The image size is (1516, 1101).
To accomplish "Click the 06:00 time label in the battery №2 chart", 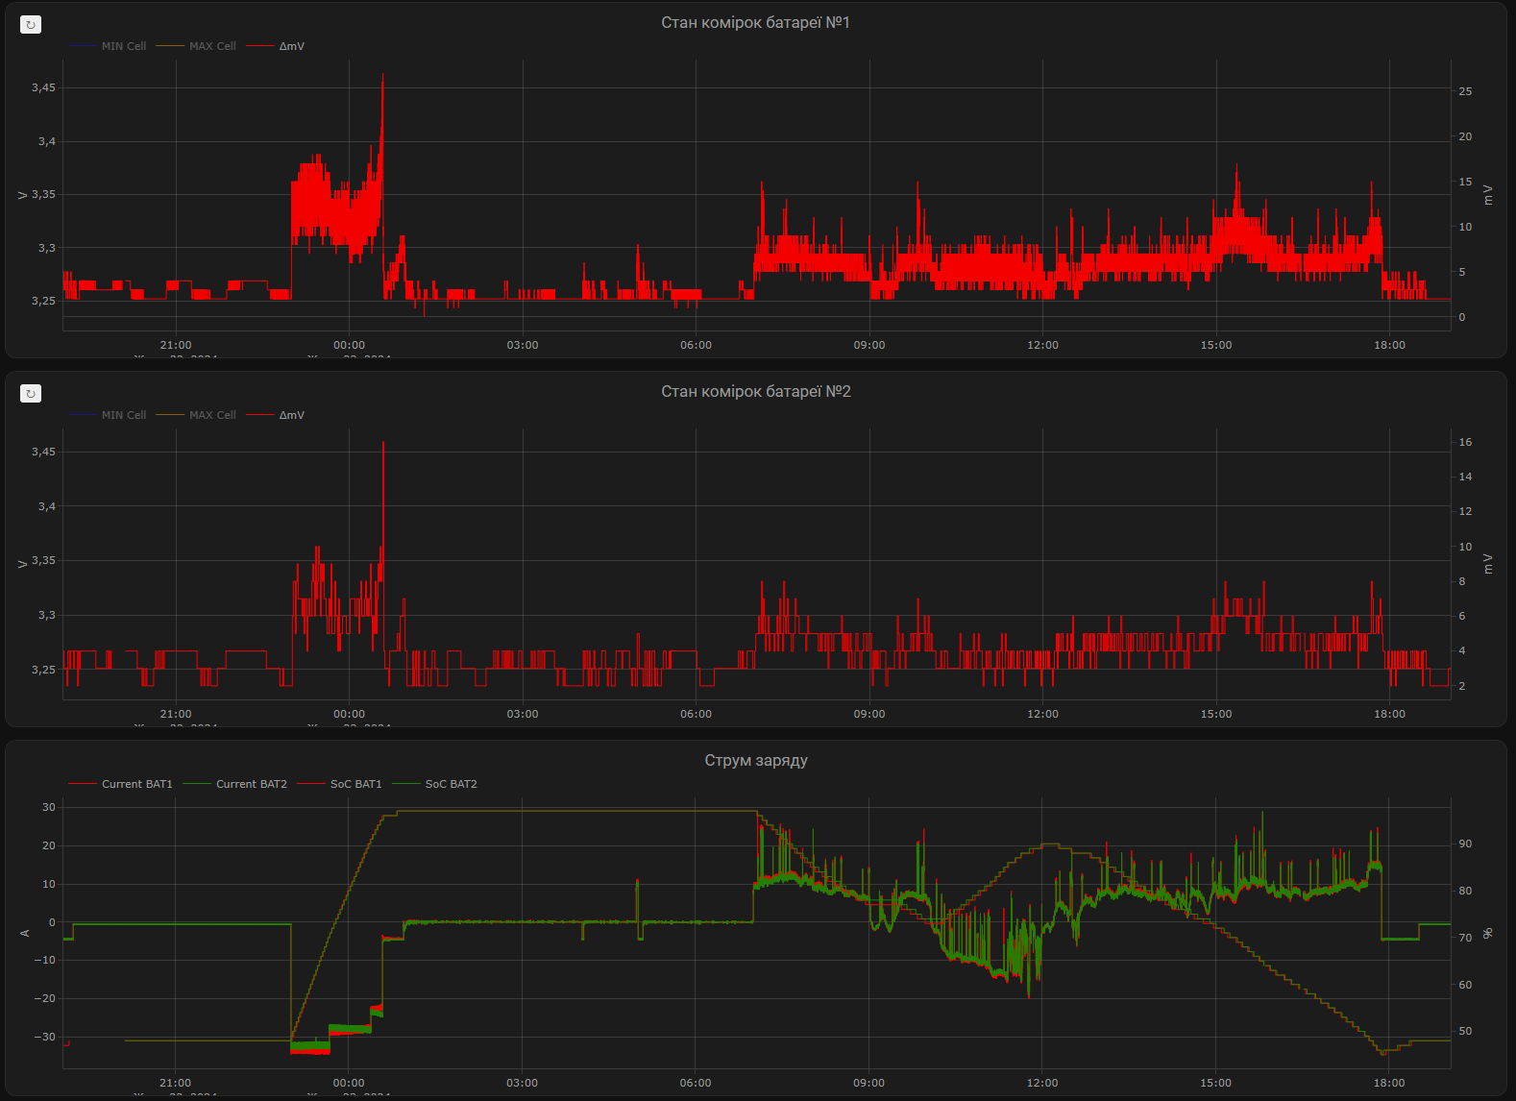I will click(x=696, y=714).
